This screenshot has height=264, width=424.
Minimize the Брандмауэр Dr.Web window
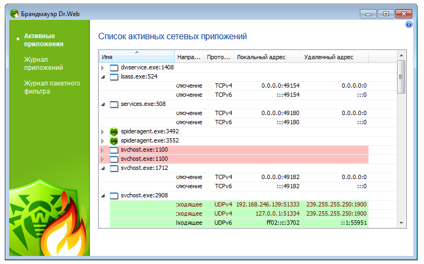coord(368,14)
